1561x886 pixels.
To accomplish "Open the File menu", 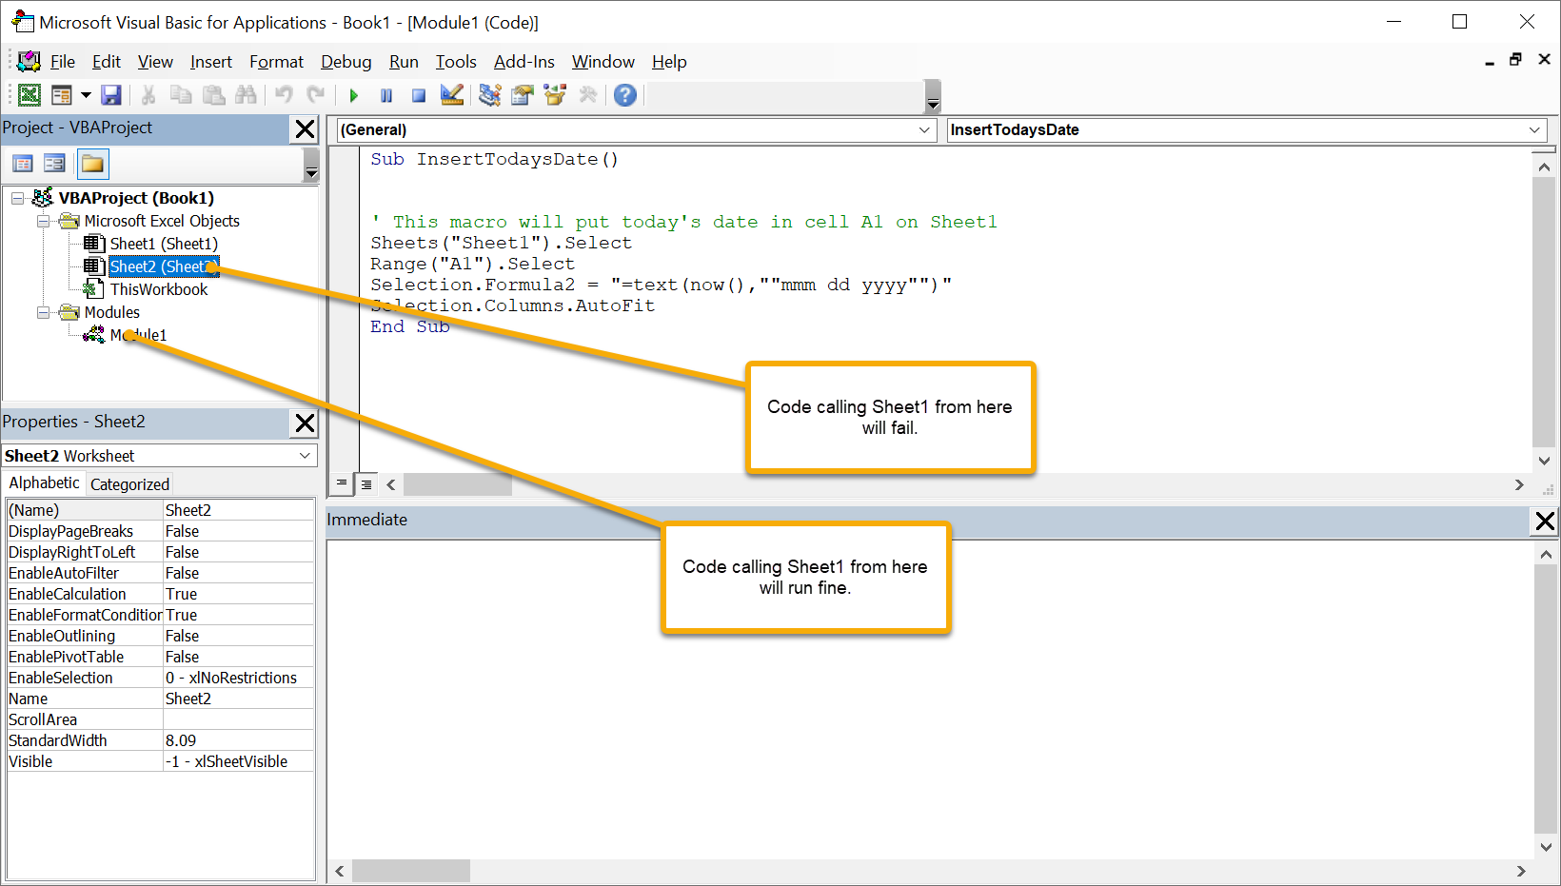I will point(63,62).
